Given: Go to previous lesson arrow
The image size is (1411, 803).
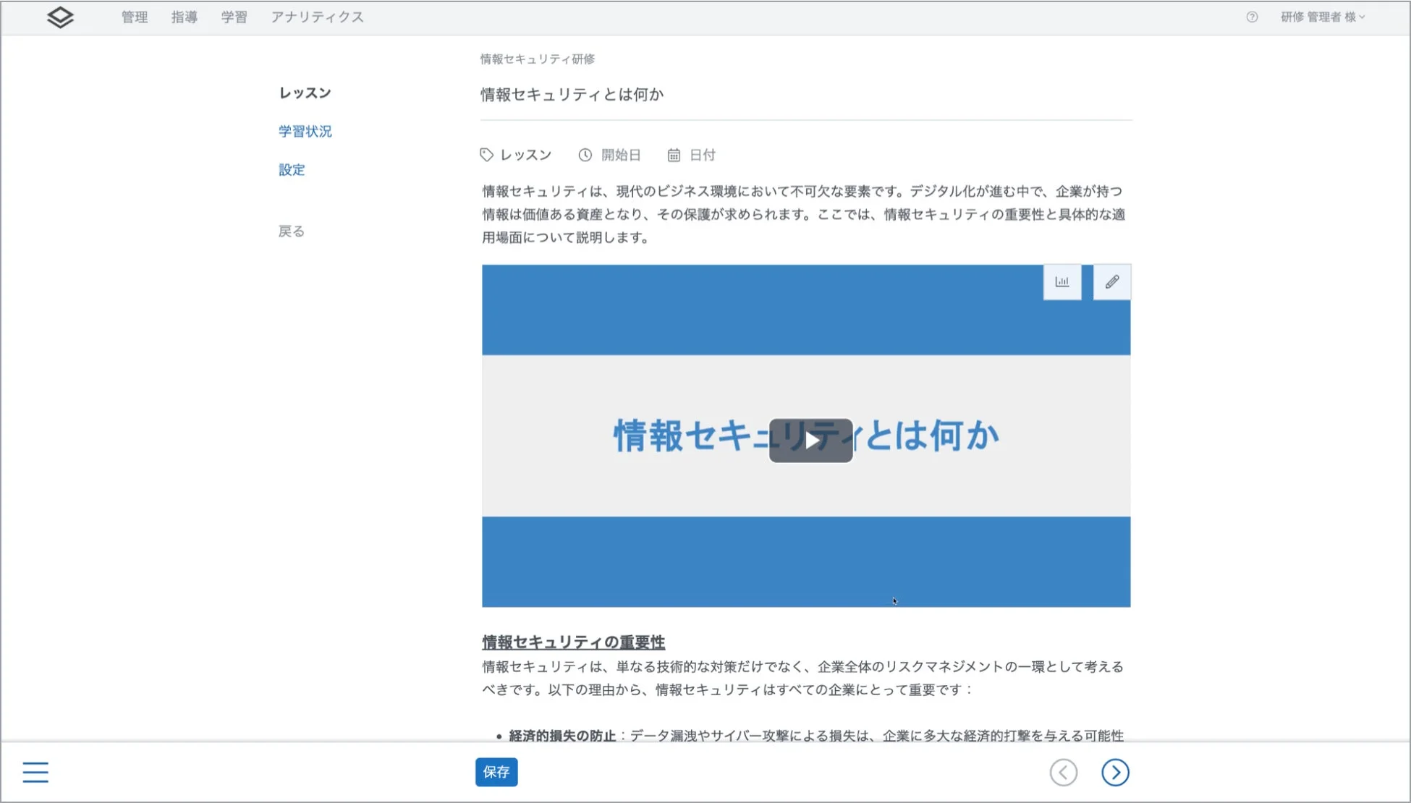Looking at the screenshot, I should [x=1064, y=772].
